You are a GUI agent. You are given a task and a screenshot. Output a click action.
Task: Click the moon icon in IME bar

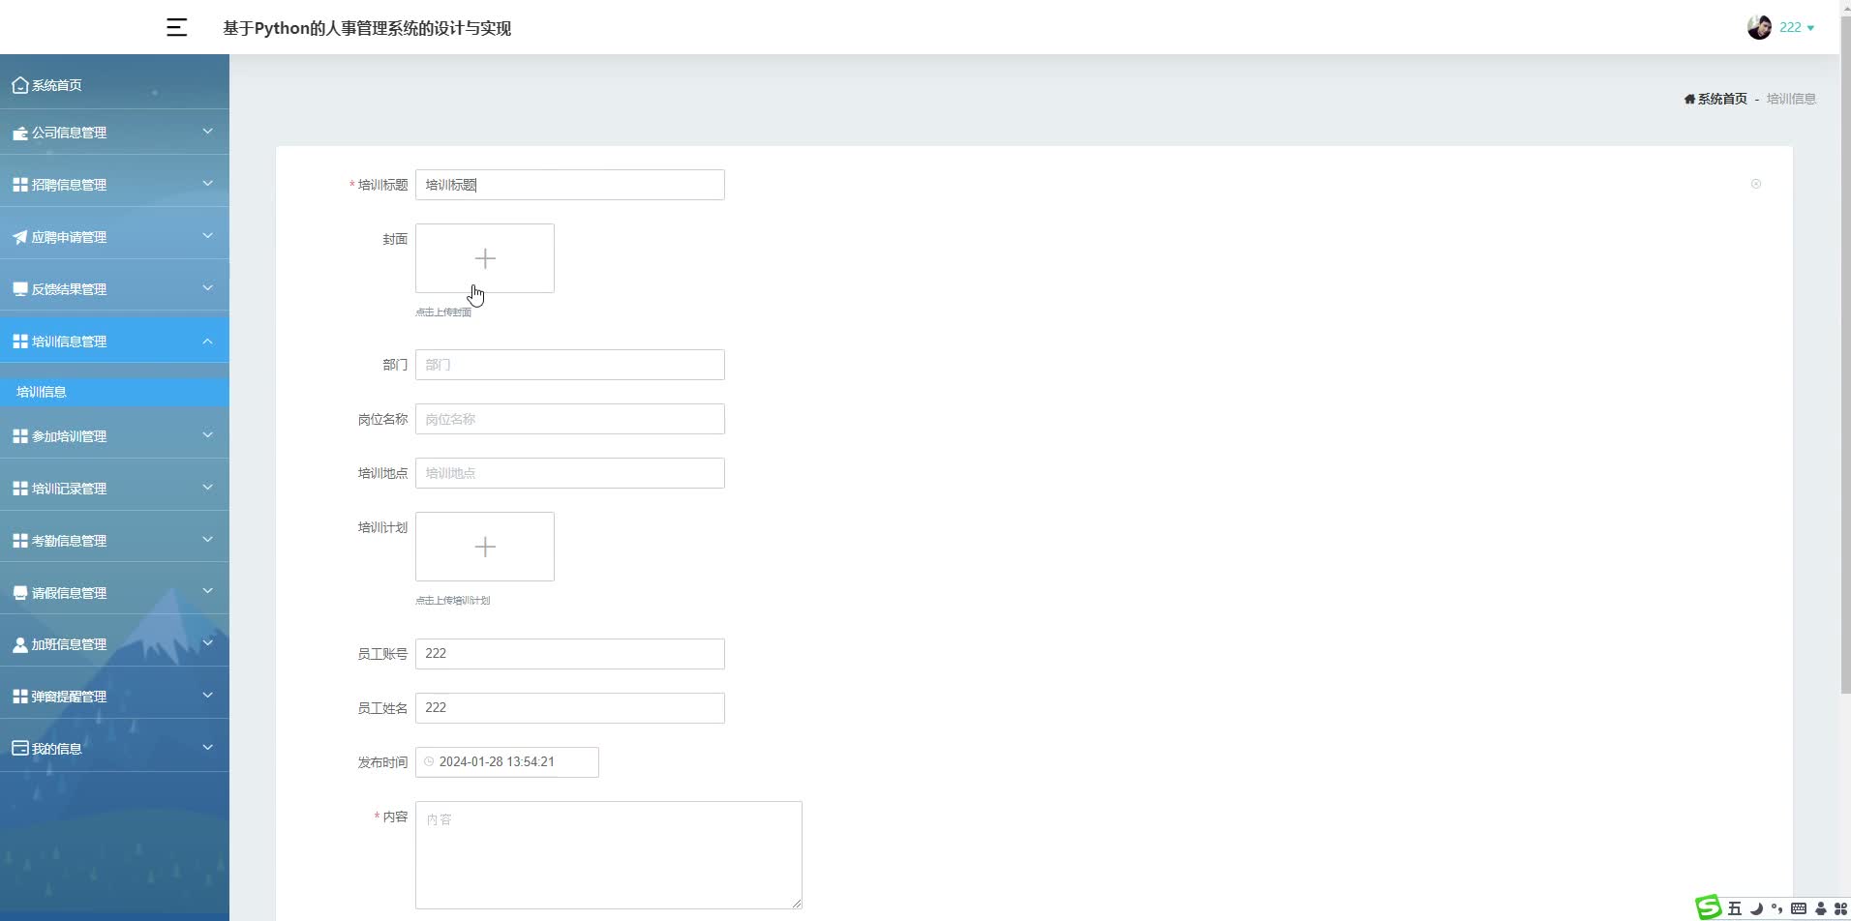click(x=1756, y=908)
